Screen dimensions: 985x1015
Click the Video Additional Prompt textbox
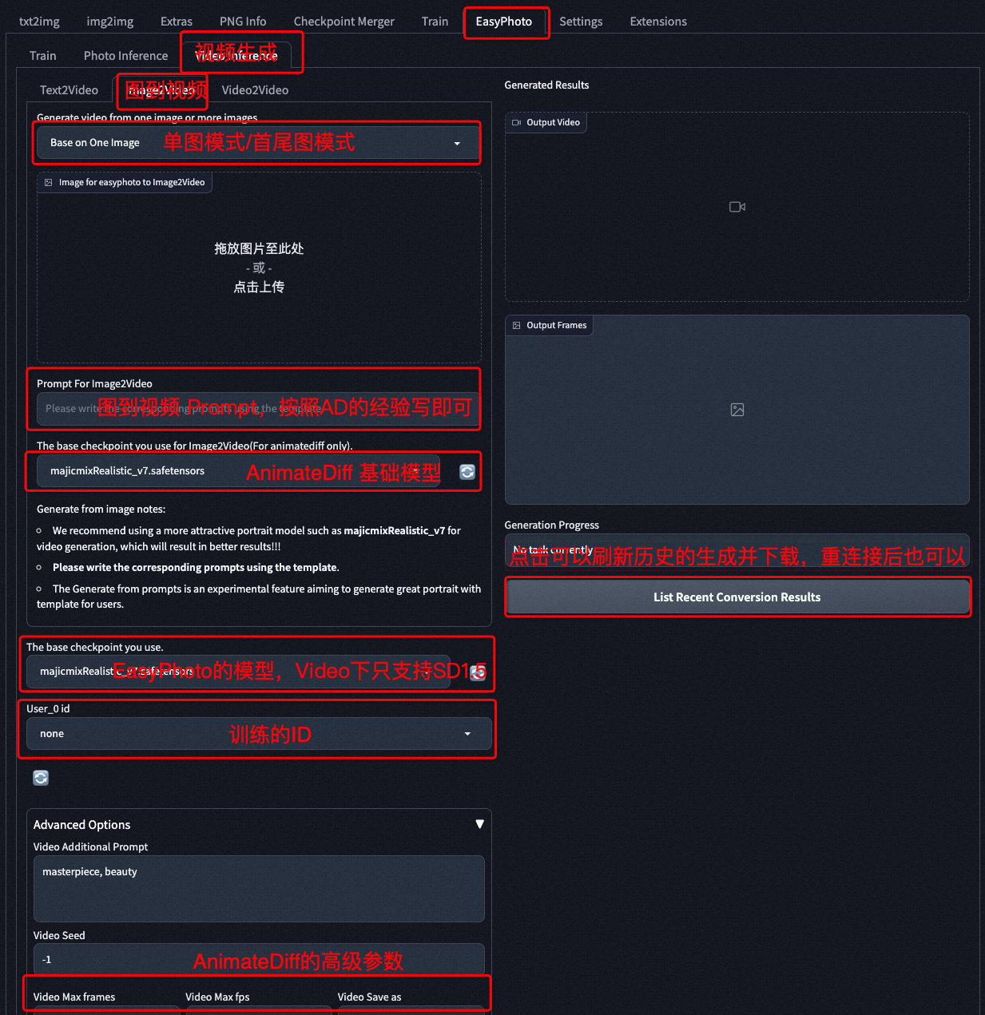point(258,888)
